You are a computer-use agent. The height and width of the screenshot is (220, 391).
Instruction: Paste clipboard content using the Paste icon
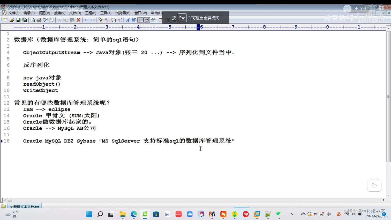point(72,20)
